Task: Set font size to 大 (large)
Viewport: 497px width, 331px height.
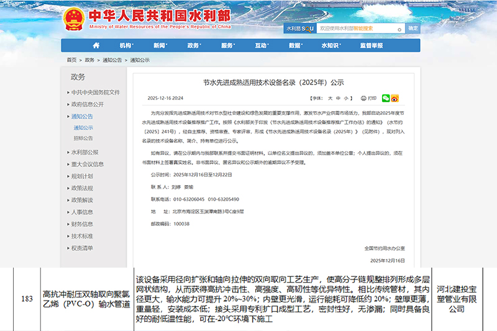Action: (x=330, y=98)
